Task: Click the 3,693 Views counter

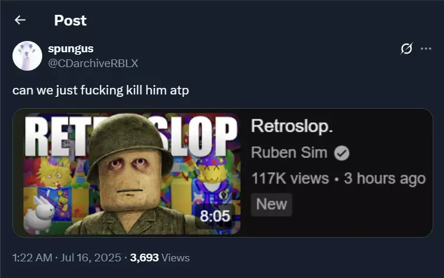Action: (160, 258)
